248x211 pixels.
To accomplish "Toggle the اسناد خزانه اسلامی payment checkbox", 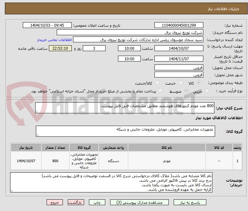I will pos(160,91).
